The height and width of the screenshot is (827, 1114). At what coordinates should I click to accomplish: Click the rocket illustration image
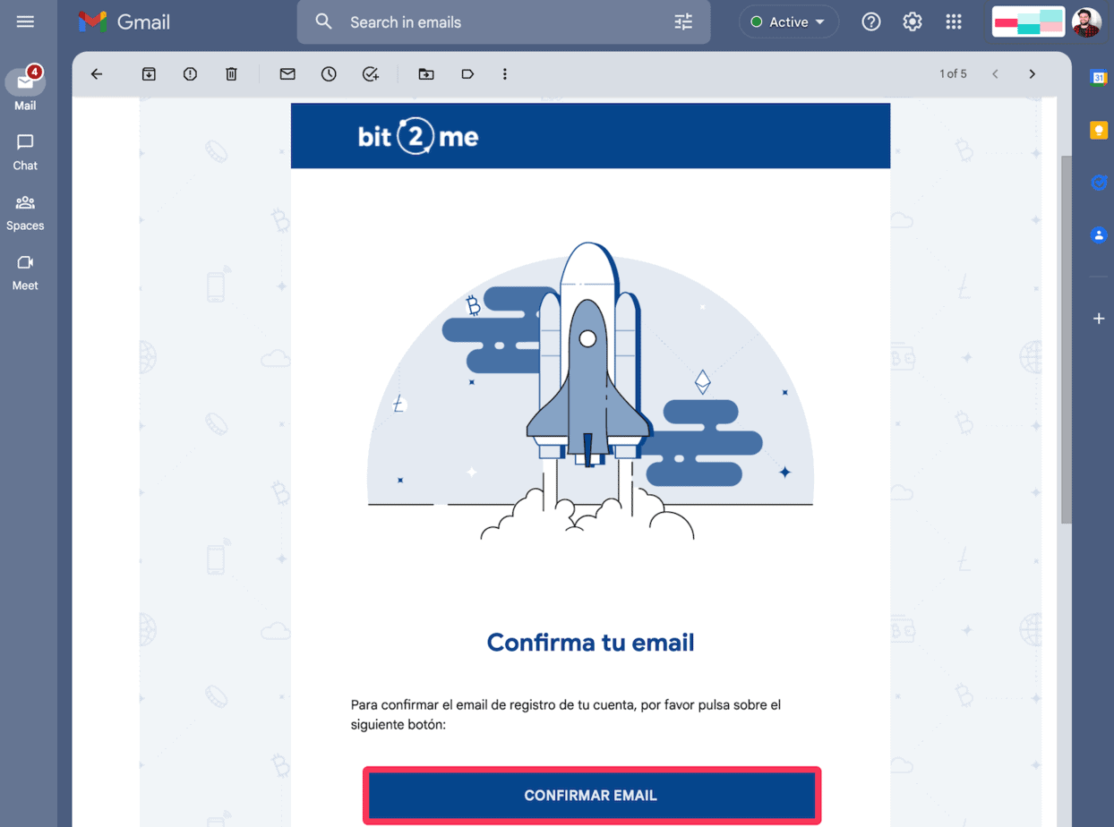pyautogui.click(x=590, y=391)
